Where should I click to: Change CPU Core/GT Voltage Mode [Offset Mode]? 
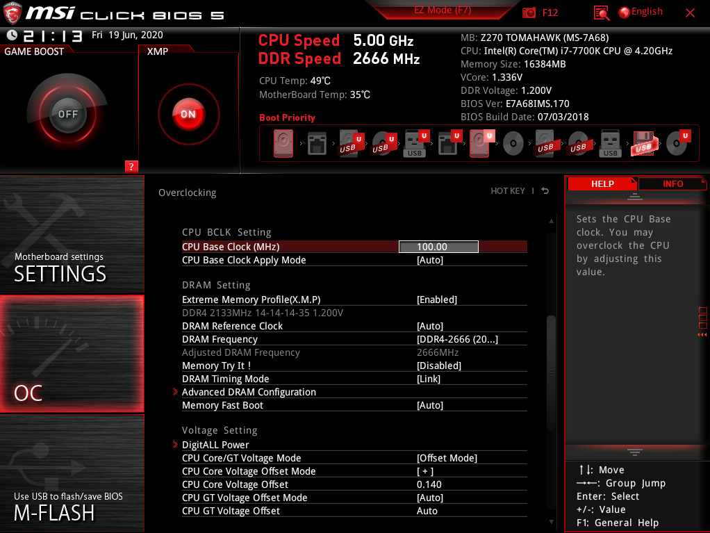pos(354,458)
